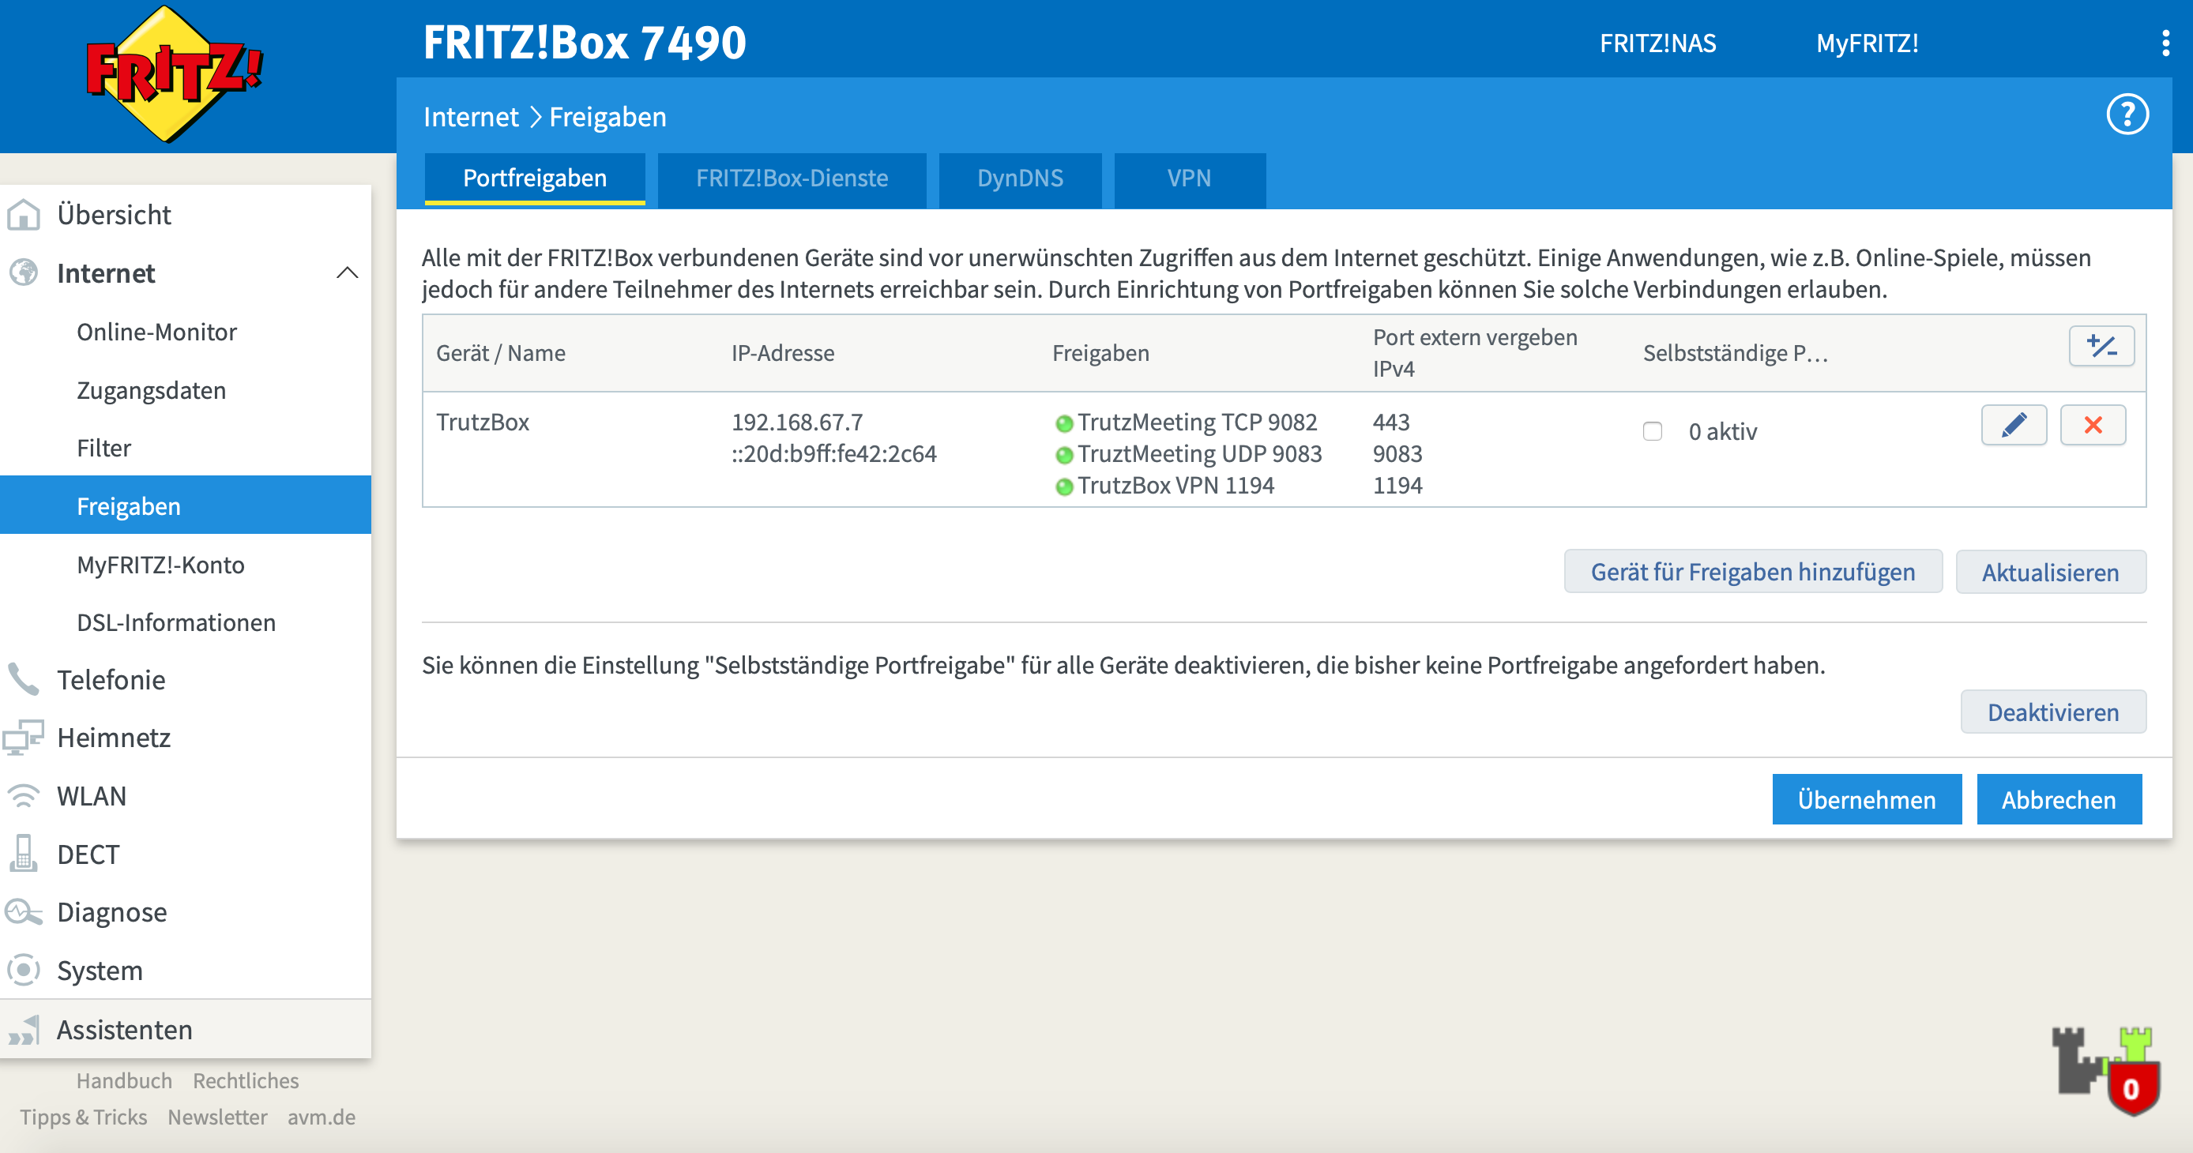Image resolution: width=2193 pixels, height=1153 pixels.
Task: Click the plus/minus column settings icon
Action: coord(2101,347)
